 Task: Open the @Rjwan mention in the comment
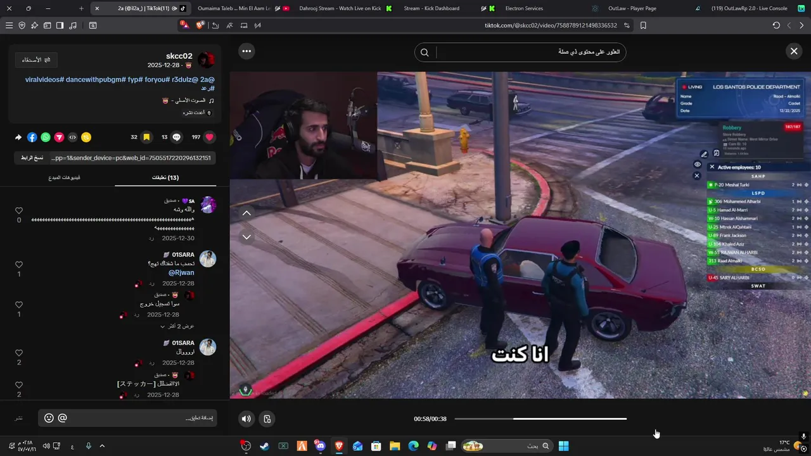pyautogui.click(x=181, y=273)
